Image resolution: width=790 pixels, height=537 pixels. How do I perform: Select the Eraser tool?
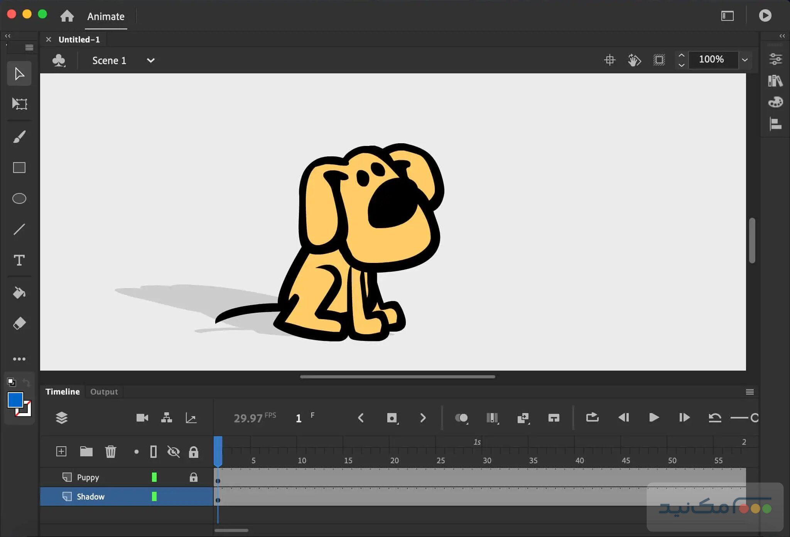tap(19, 324)
